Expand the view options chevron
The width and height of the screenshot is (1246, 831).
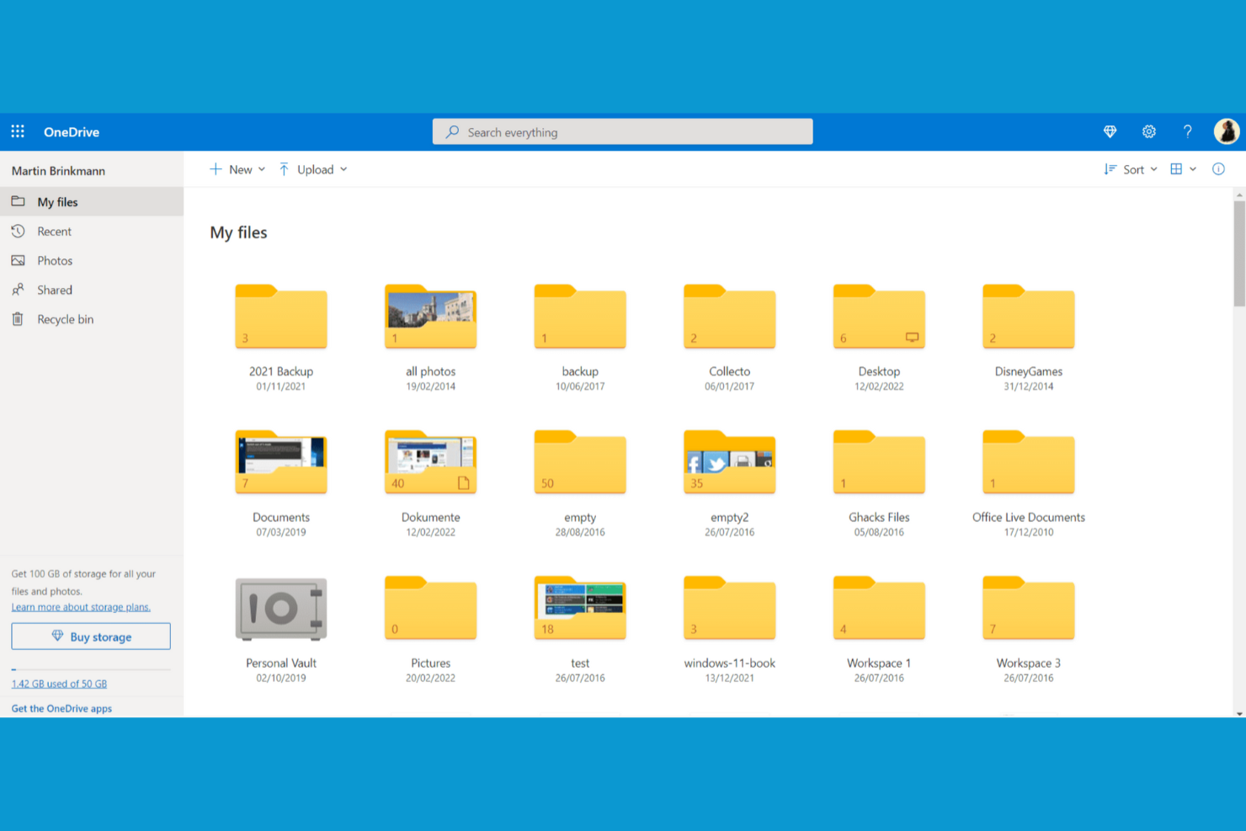tap(1193, 169)
